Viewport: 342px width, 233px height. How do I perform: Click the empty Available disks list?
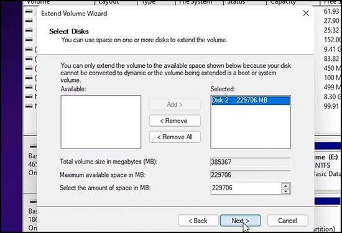tap(101, 122)
